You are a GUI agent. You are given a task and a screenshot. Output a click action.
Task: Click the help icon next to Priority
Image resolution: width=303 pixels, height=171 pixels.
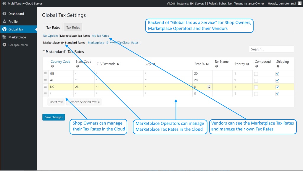tap(248, 64)
